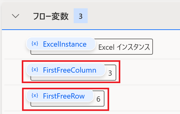
Task: Click the FirstFreeRow value 6
Action: point(98,99)
